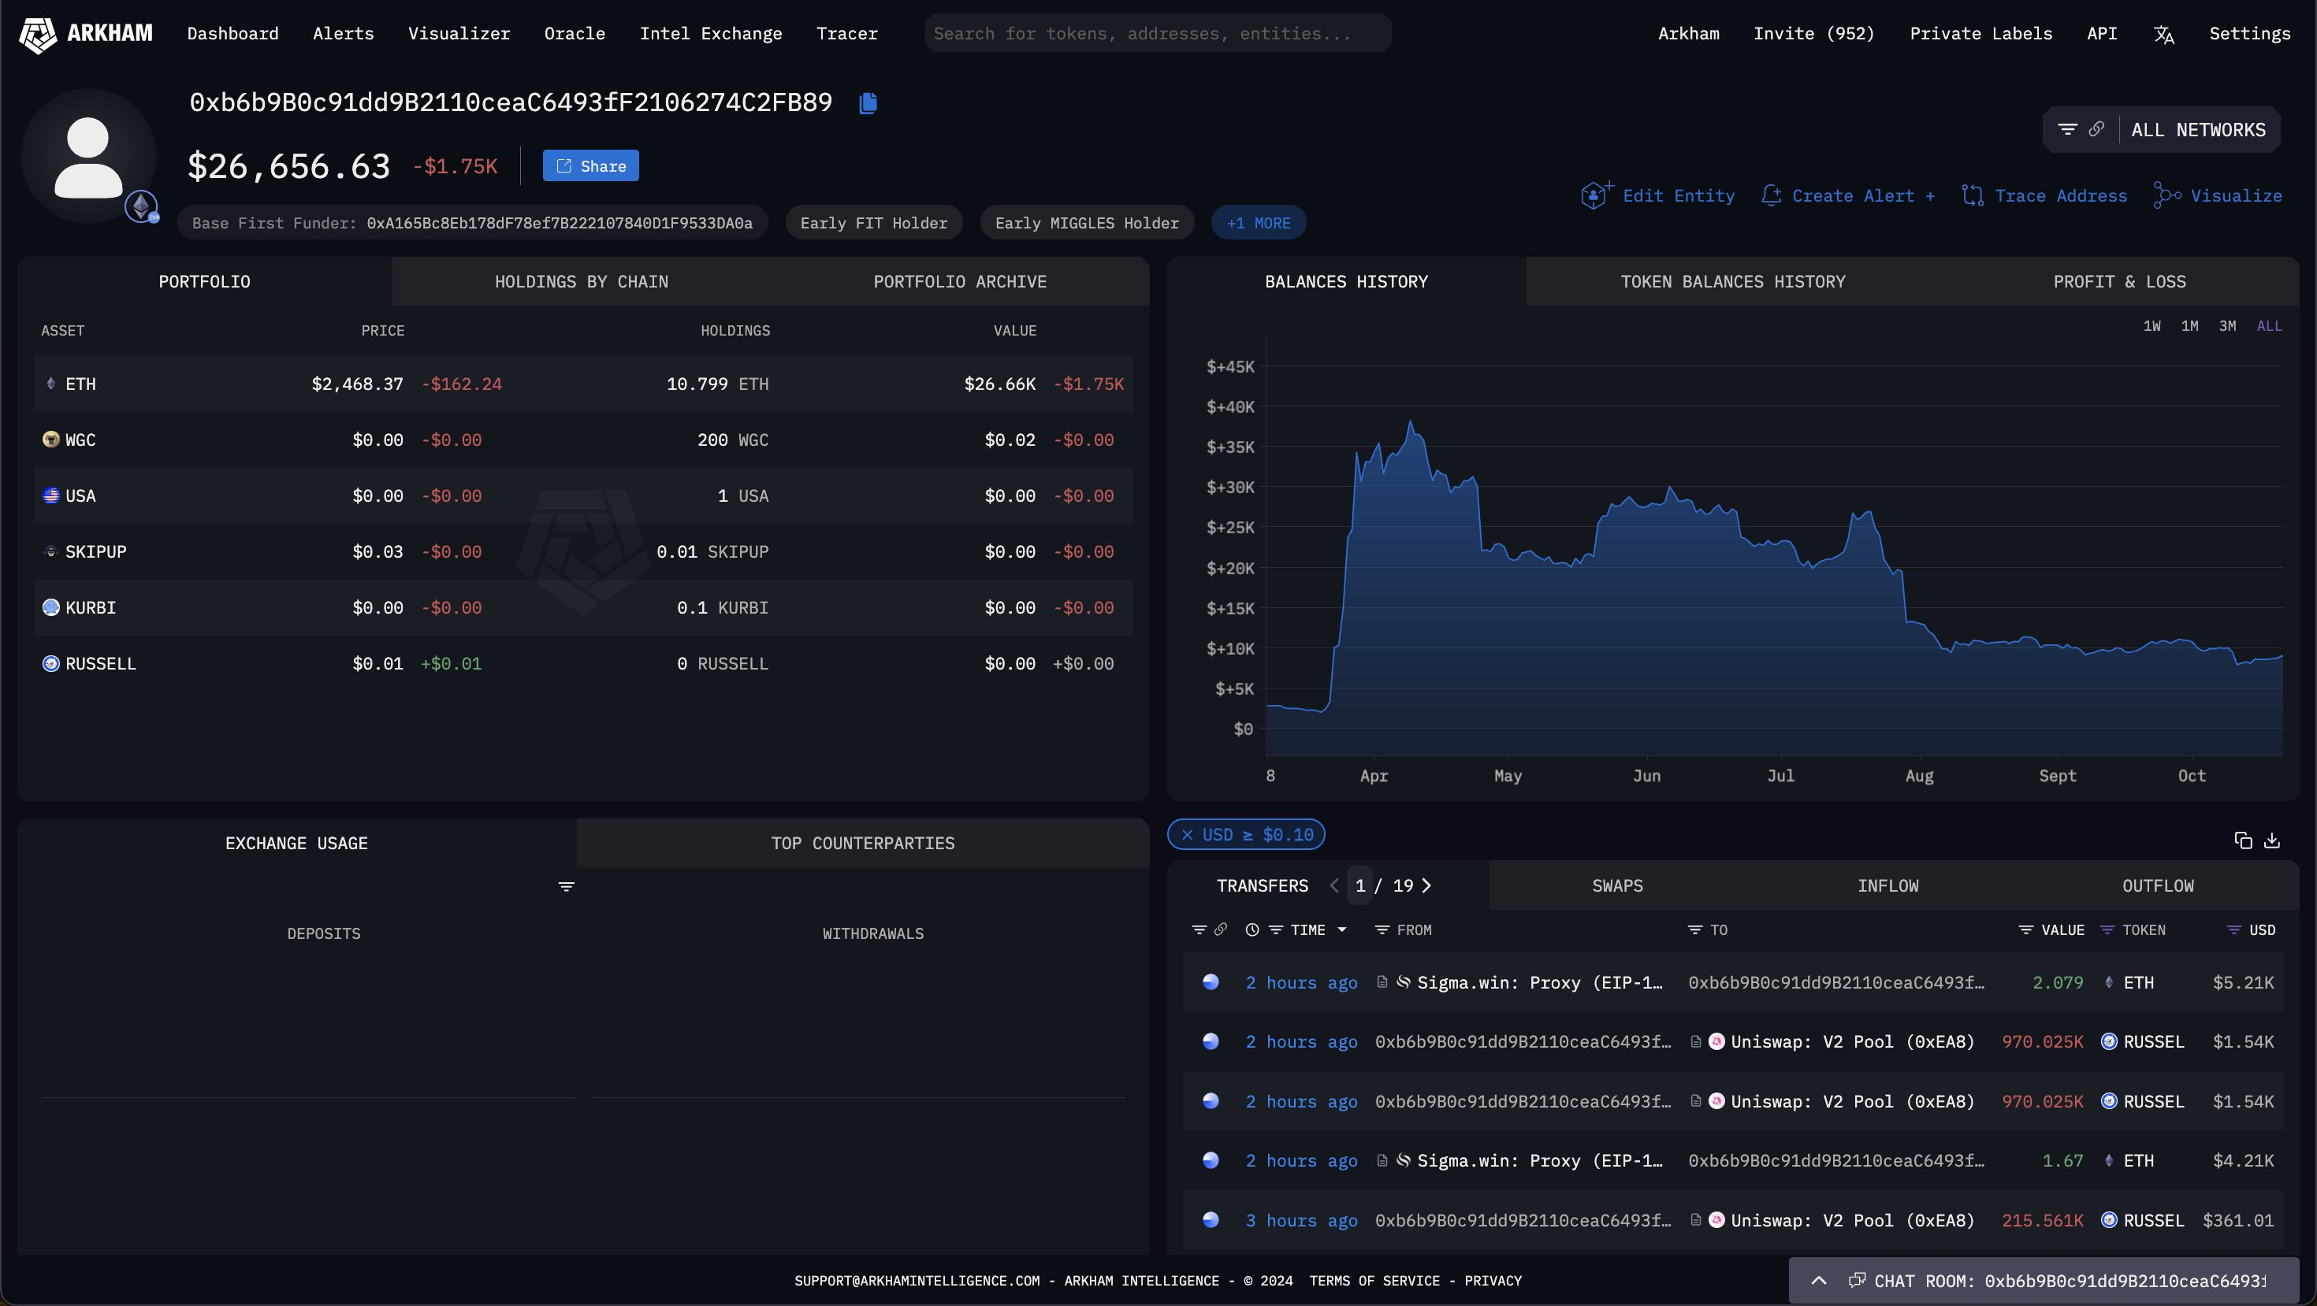Select the 1W chart range

tap(2152, 325)
